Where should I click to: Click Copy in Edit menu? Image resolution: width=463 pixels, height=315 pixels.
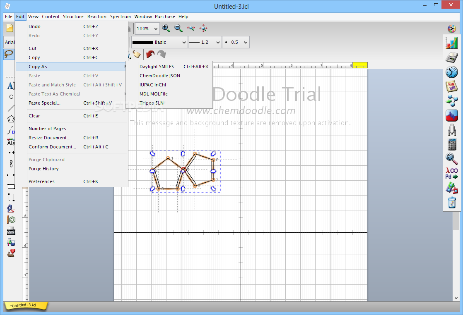[x=72, y=57]
